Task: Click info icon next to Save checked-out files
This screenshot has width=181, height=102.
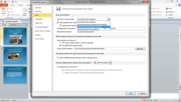Action: [x=76, y=41]
